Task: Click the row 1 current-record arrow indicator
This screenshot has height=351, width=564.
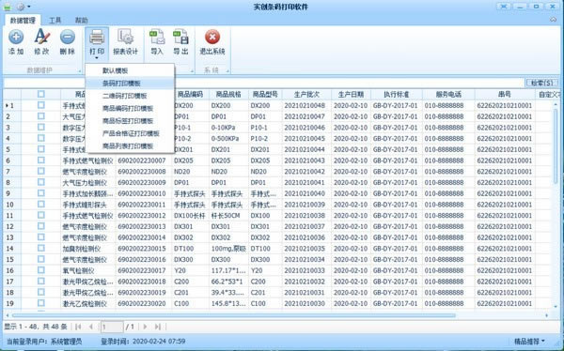Action: pyautogui.click(x=7, y=106)
